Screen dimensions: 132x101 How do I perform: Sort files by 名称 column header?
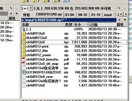[43, 25]
